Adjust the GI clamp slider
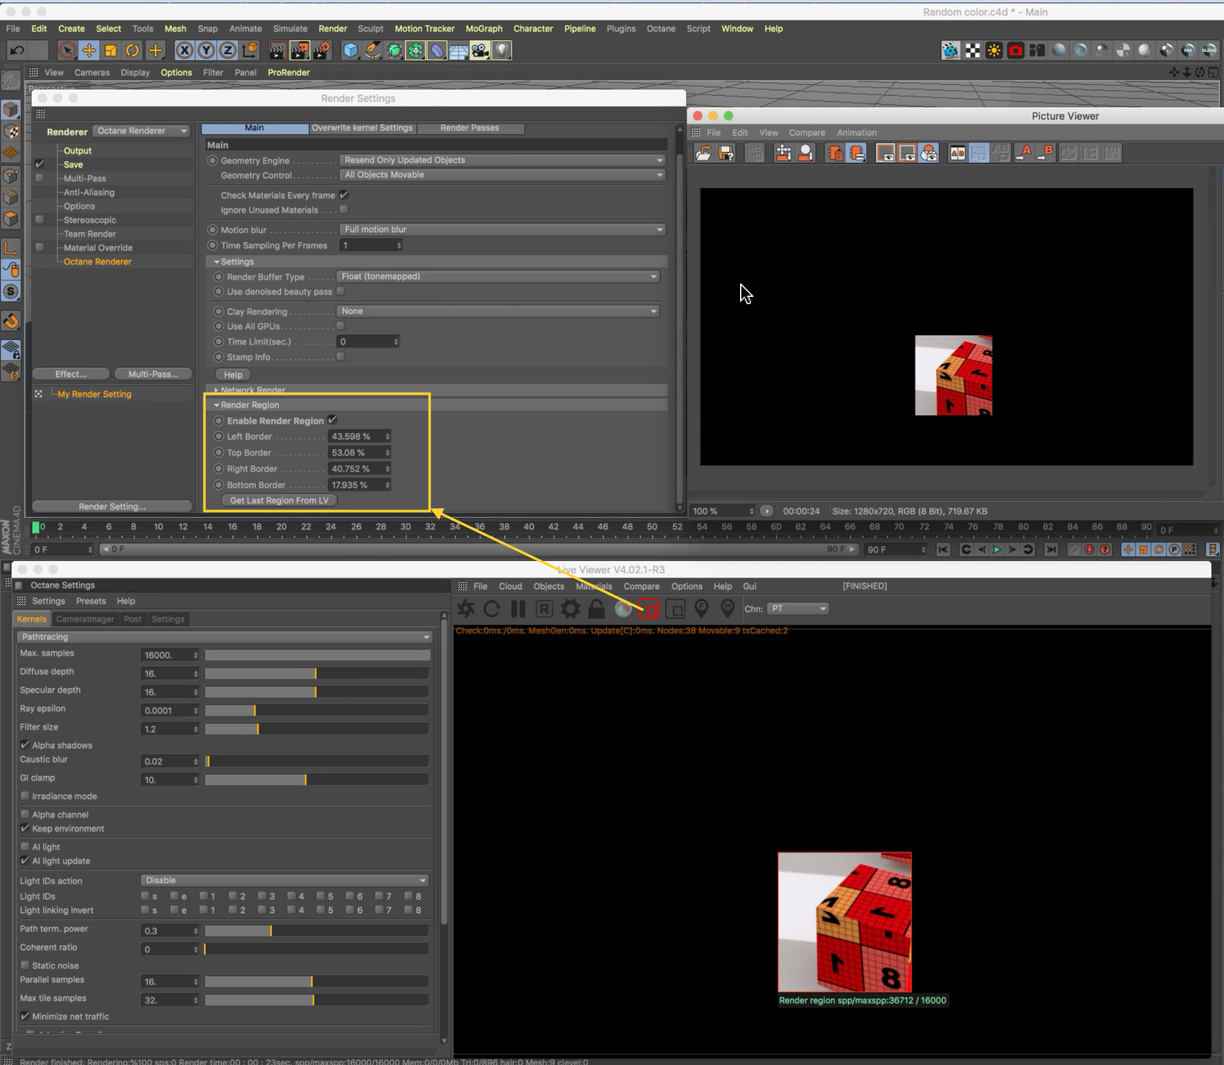Image resolution: width=1224 pixels, height=1065 pixels. click(305, 780)
